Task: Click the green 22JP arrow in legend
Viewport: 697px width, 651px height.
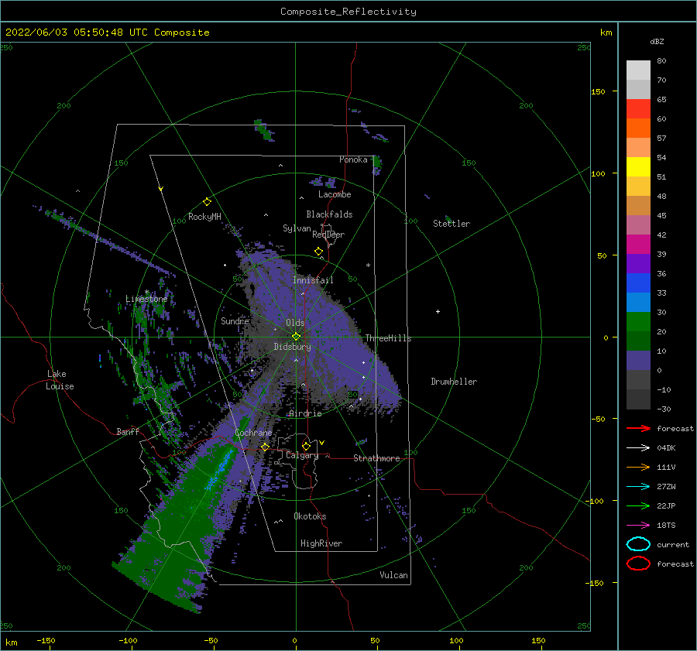Action: tap(638, 505)
